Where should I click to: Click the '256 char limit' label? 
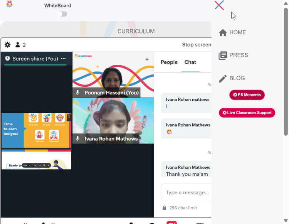point(183,208)
